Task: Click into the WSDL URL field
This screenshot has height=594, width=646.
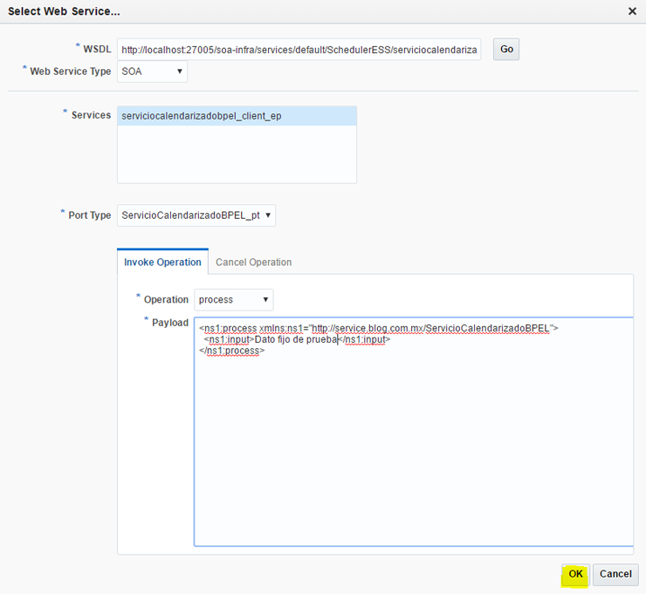Action: point(299,50)
